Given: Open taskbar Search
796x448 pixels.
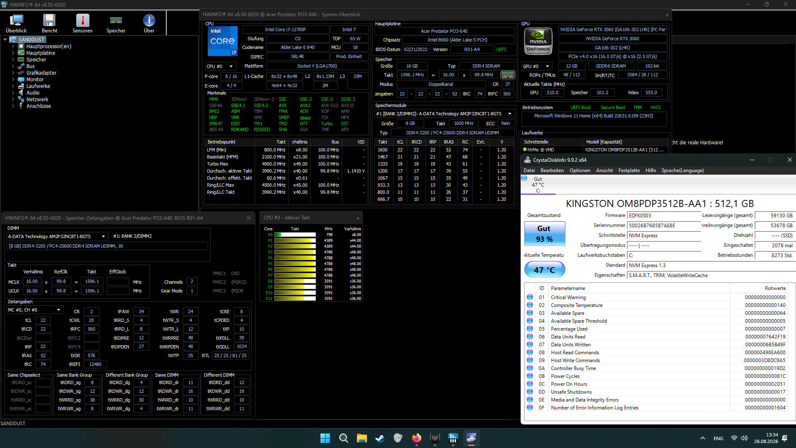Looking at the screenshot, I should 343,438.
